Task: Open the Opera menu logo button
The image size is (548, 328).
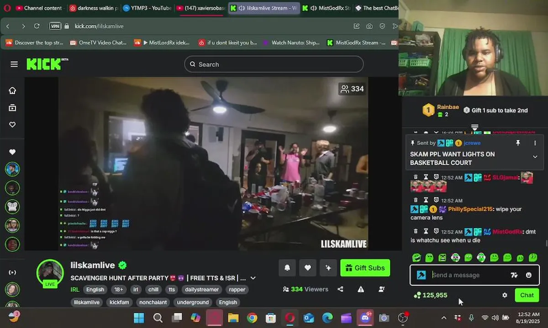Action: 7,8
